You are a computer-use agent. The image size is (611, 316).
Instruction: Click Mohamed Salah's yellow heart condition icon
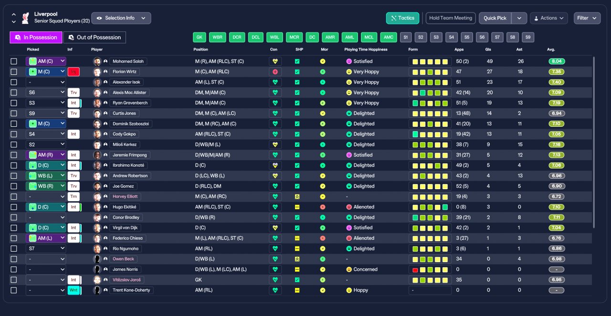click(275, 61)
